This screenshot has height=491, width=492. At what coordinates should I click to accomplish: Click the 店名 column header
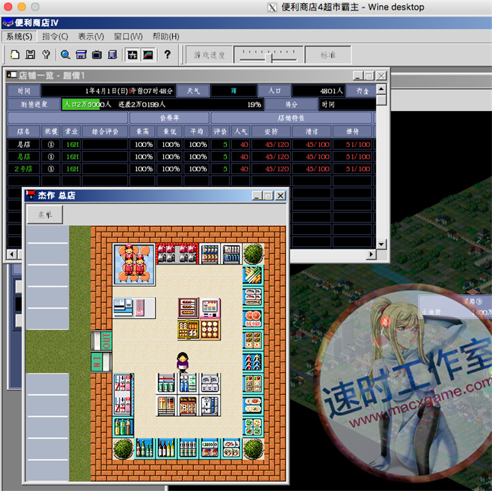(24, 131)
